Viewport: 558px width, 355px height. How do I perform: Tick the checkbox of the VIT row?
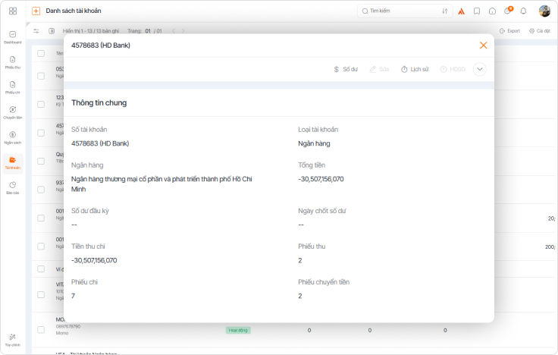tap(41, 295)
